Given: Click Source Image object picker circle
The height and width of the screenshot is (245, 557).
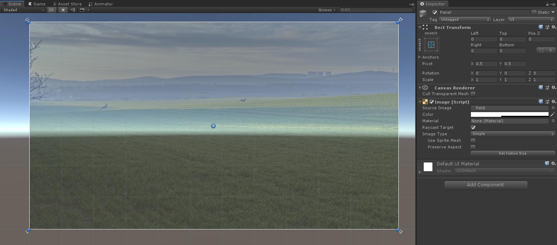Looking at the screenshot, I should coord(553,108).
